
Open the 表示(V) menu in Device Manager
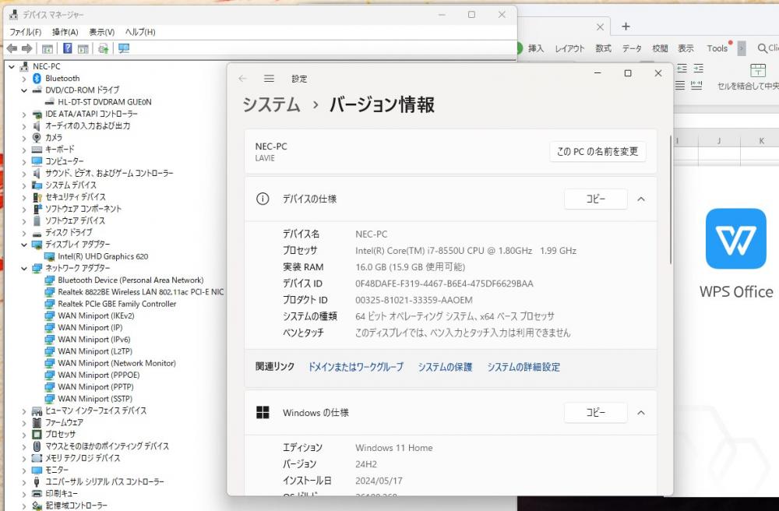[x=102, y=32]
